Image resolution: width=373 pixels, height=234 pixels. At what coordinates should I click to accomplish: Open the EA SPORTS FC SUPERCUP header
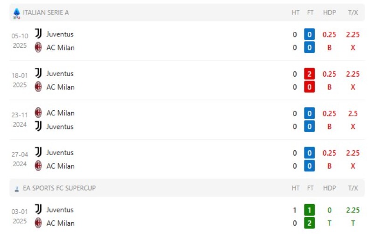[x=59, y=188]
